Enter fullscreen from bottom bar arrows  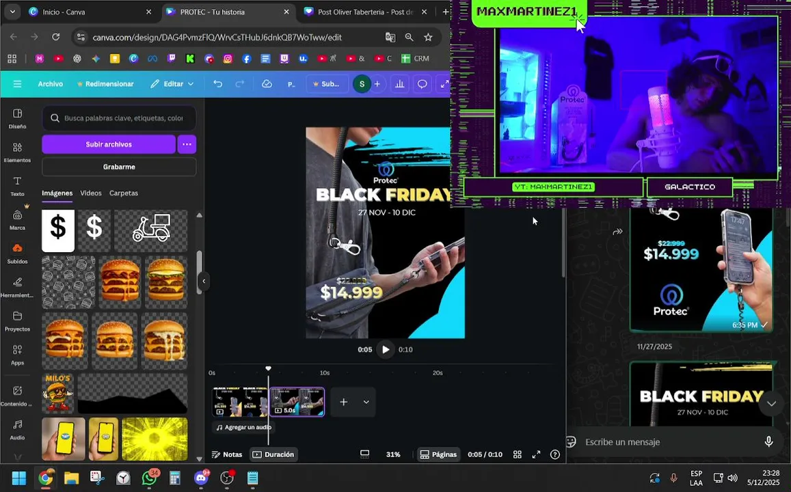coord(536,454)
